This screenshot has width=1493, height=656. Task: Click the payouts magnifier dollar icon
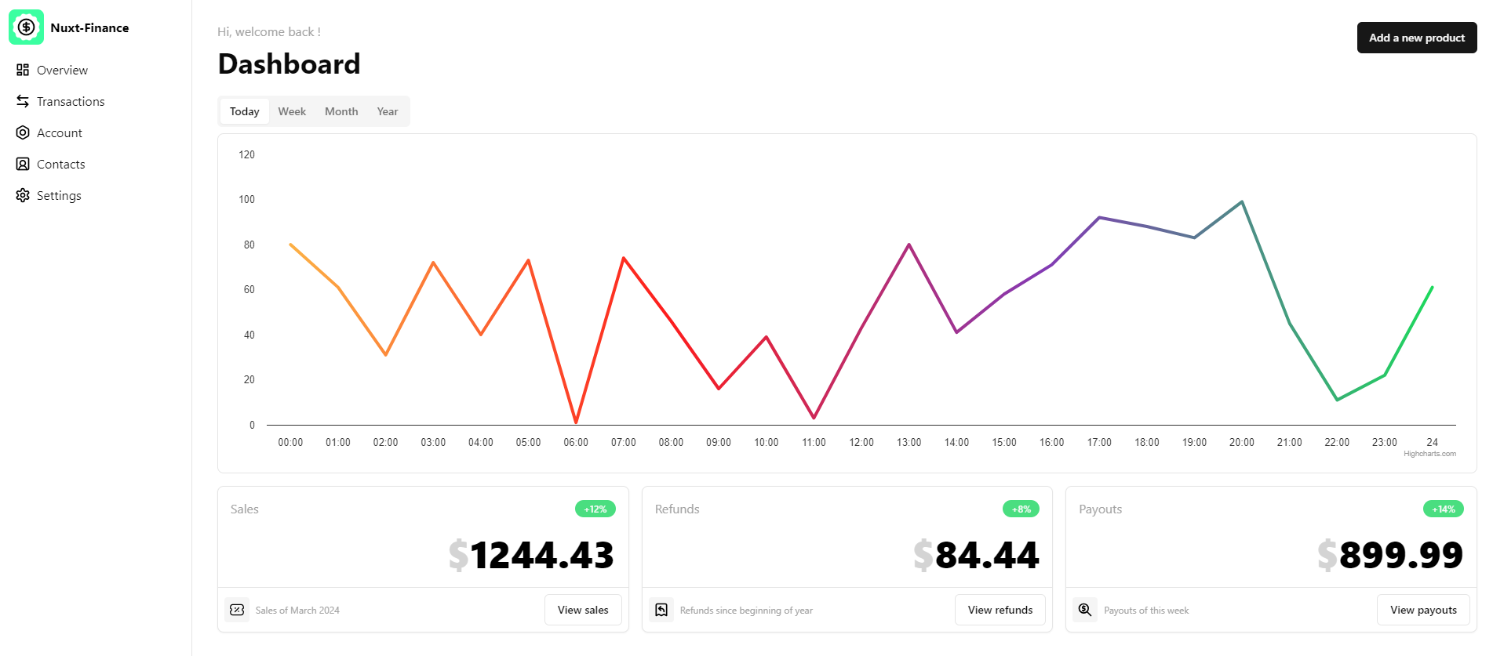coord(1085,610)
